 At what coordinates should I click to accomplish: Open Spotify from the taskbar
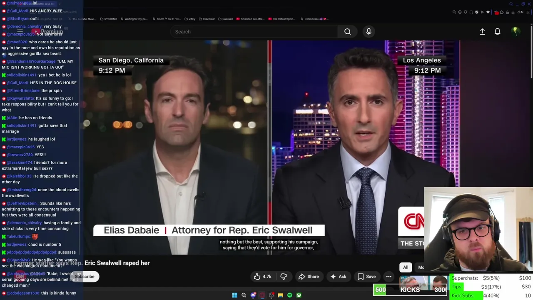click(x=290, y=295)
